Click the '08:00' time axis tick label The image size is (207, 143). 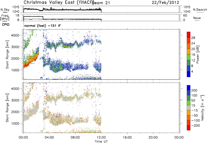point(75,138)
